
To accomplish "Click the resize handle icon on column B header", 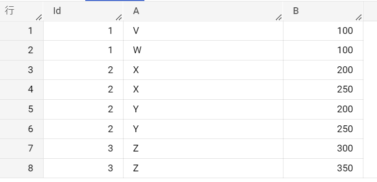I will point(359,17).
